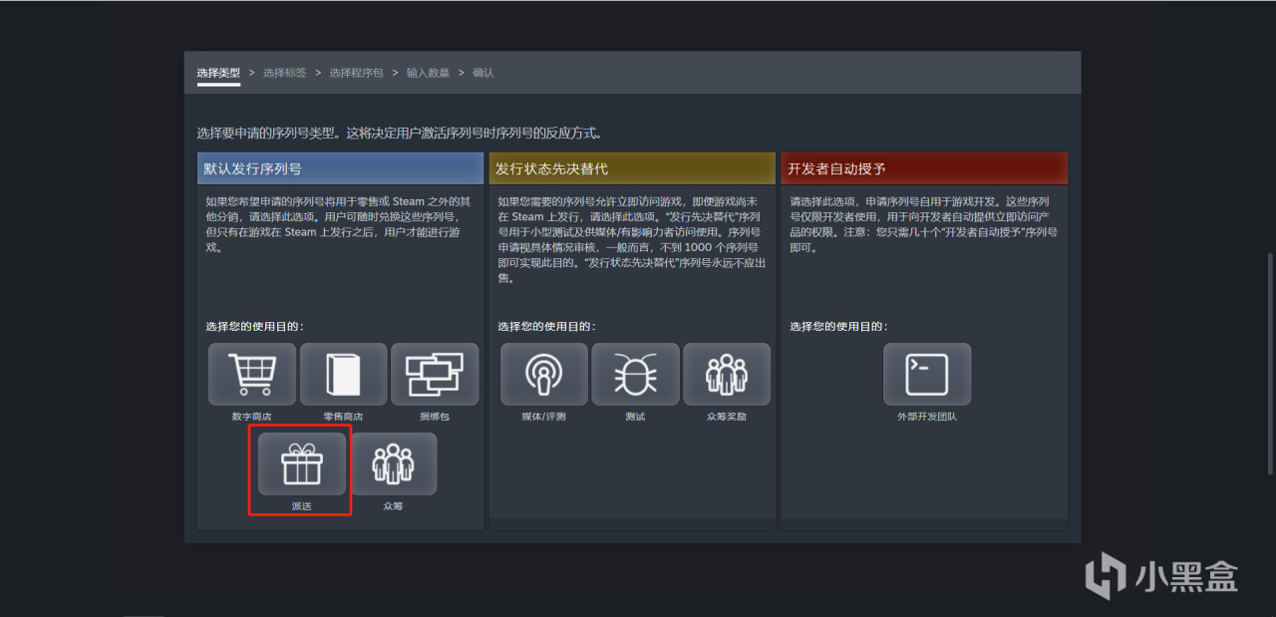Pick the 捆绑包 bundle icon

(435, 374)
